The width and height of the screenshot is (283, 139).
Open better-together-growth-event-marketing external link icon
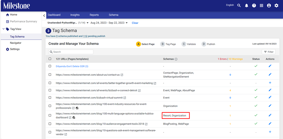(155, 83)
